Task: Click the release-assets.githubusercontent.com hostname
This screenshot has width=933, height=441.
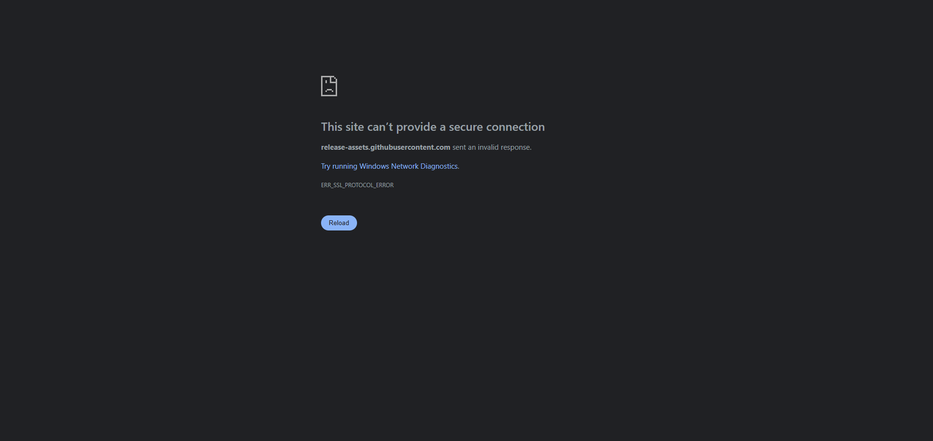Action: (386, 147)
